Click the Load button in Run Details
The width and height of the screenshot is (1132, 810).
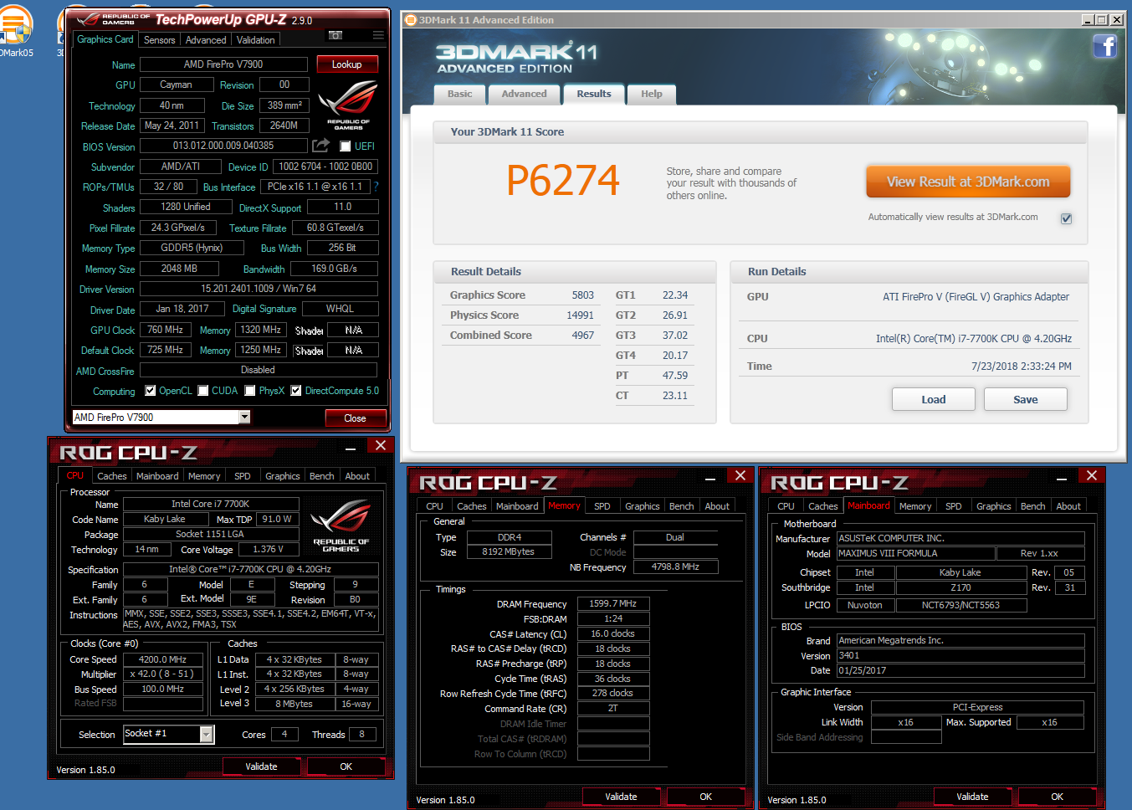pos(933,399)
